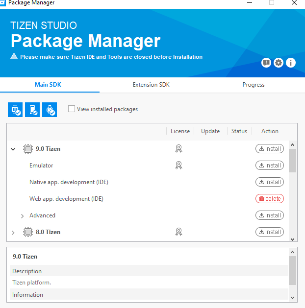The width and height of the screenshot is (305, 308).
Task: Install Native app. development (IDE) package
Action: [x=269, y=182]
